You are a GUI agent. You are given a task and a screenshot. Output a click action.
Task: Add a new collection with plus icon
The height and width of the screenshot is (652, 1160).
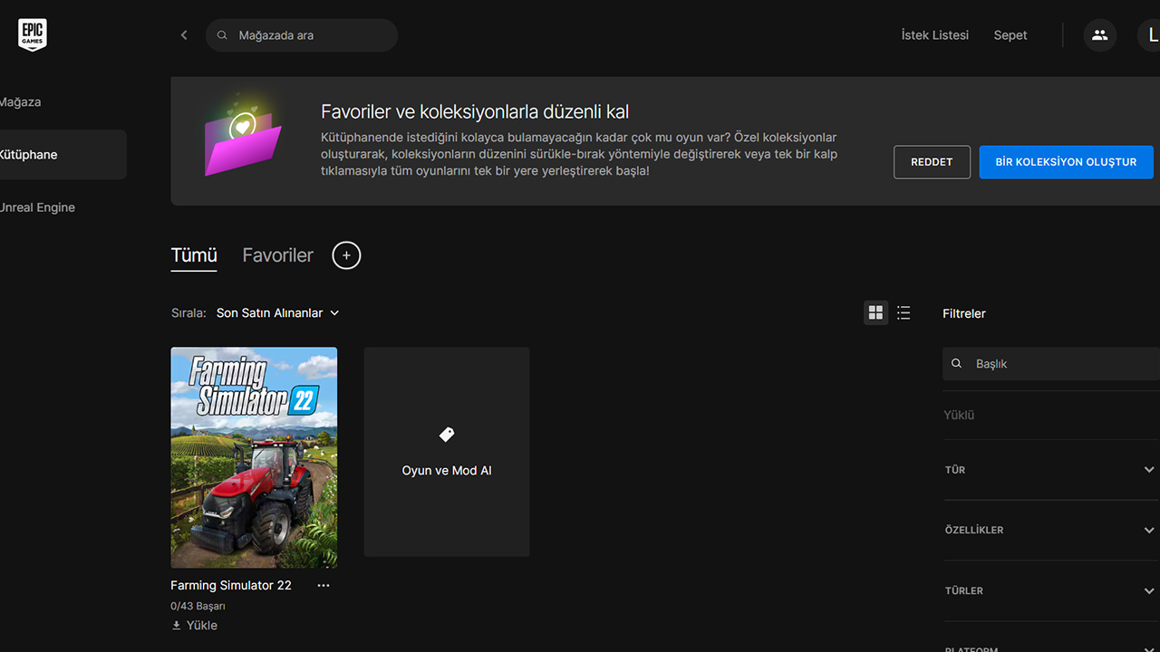pos(346,255)
